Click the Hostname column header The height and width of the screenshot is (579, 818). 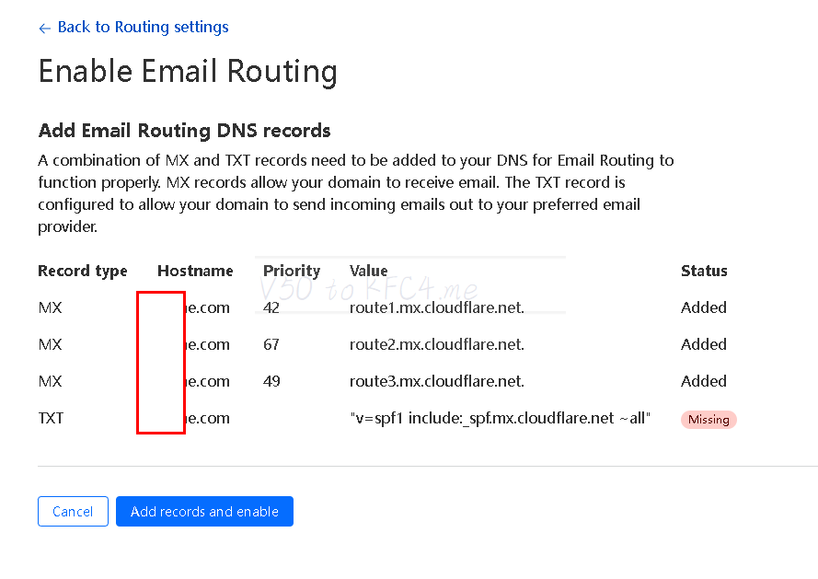coord(195,271)
